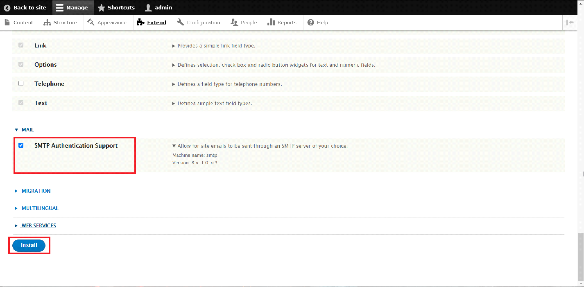Open Configuration via its wrench icon
Viewport: 584px width, 287px height.
pyautogui.click(x=180, y=23)
